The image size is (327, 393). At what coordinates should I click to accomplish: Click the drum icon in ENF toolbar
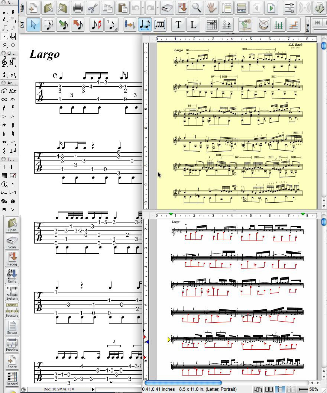(263, 25)
